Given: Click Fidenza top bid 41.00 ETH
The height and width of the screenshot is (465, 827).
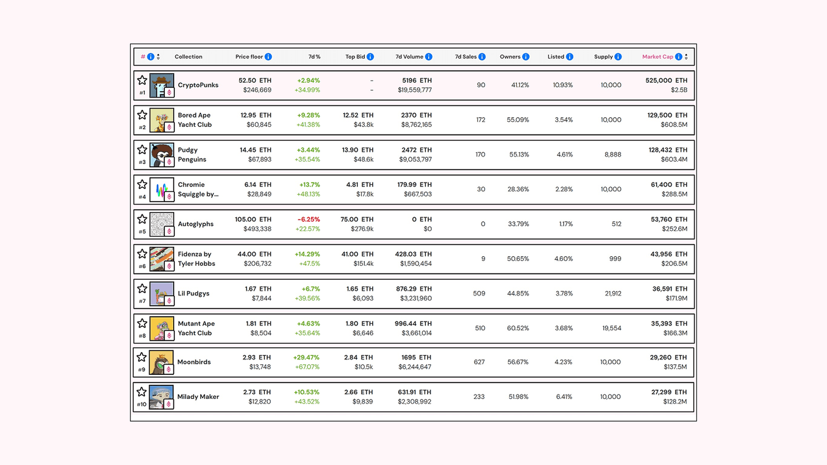Looking at the screenshot, I should tap(357, 254).
